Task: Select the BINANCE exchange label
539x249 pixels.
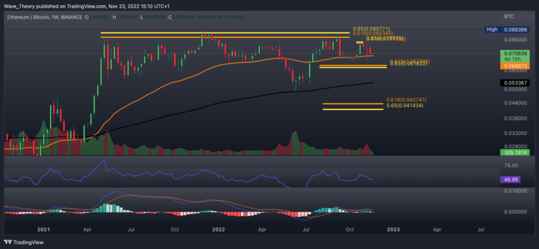Action: [x=73, y=17]
